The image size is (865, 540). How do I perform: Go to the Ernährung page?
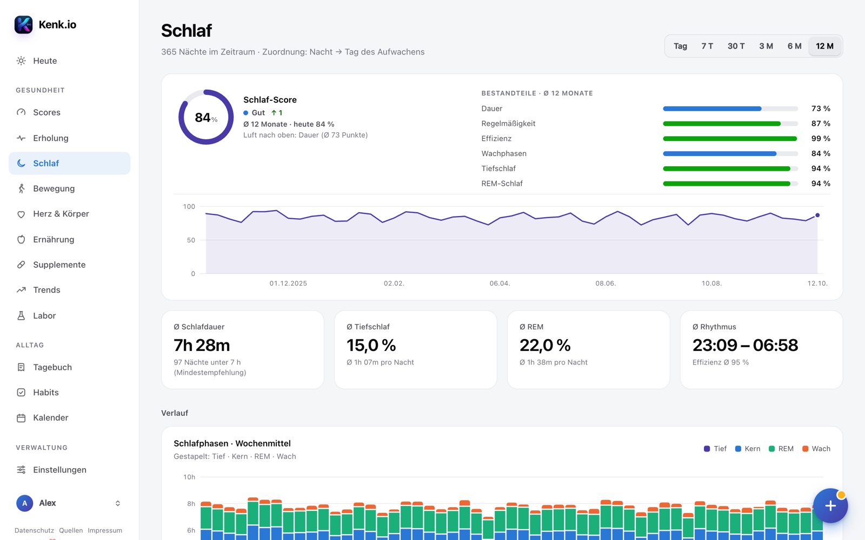[69, 239]
